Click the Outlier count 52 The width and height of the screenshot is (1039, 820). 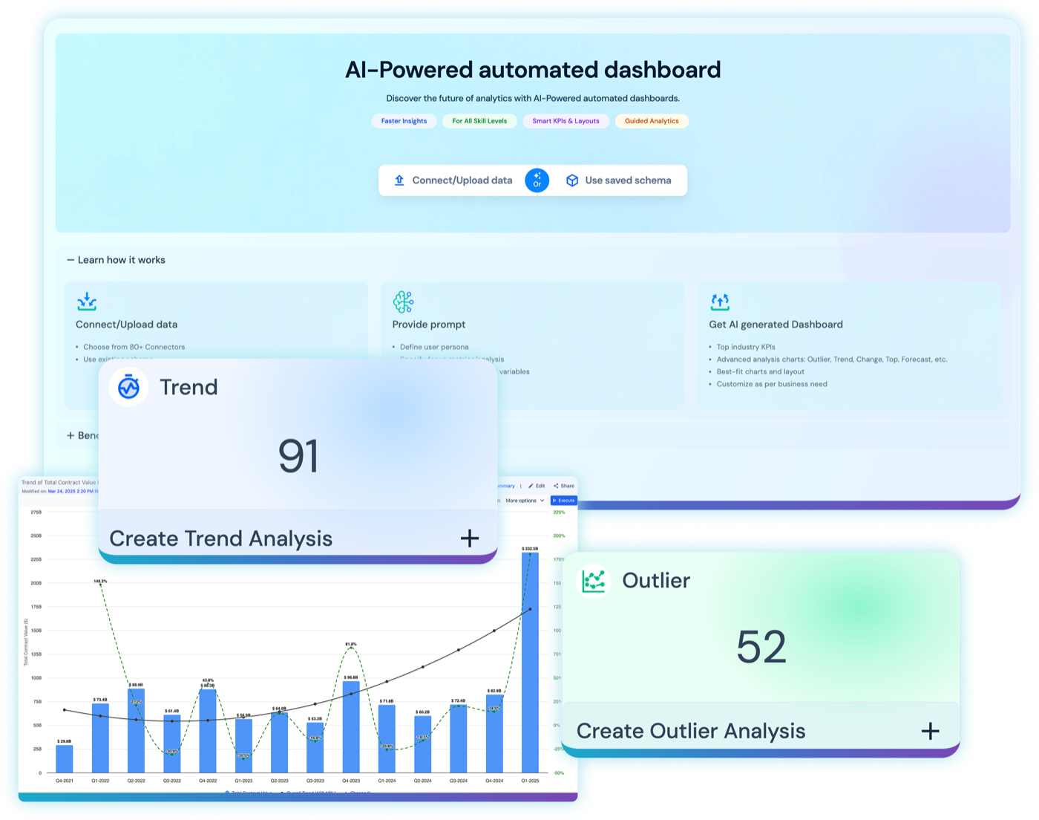[761, 647]
